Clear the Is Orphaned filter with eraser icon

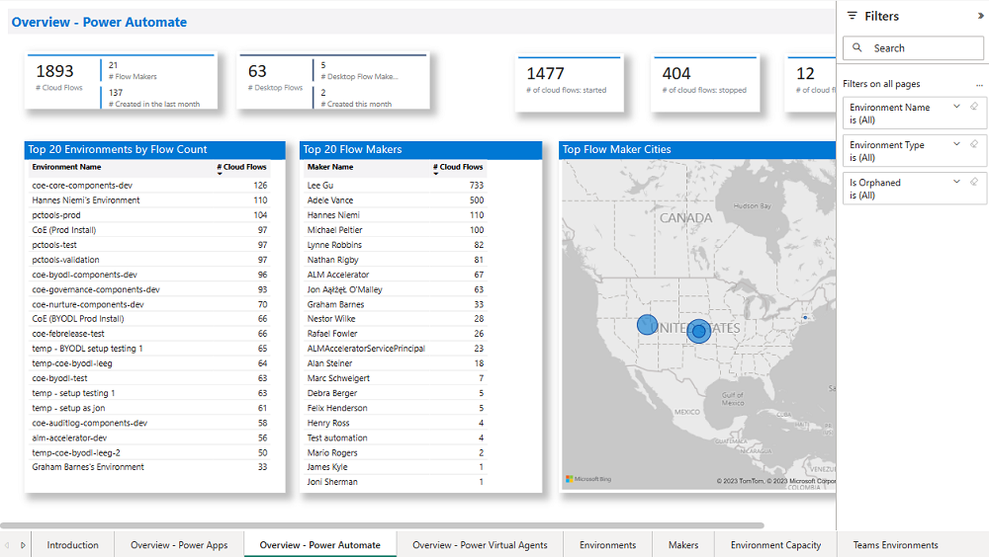(x=974, y=182)
